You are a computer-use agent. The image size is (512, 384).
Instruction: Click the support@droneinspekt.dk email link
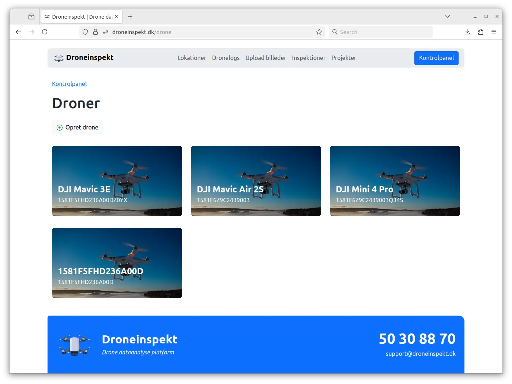click(x=421, y=354)
